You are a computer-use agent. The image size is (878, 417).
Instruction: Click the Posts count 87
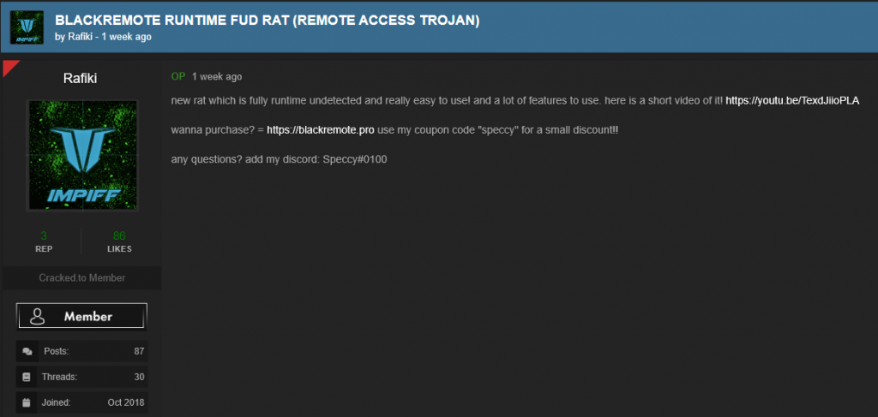tap(139, 352)
